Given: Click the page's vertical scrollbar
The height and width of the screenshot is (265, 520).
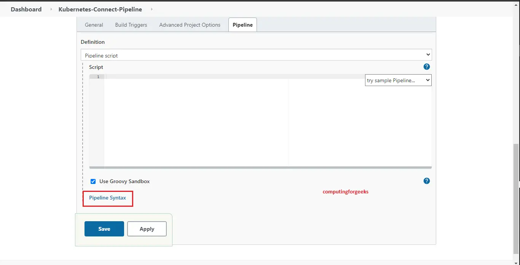Looking at the screenshot, I should pos(516,198).
